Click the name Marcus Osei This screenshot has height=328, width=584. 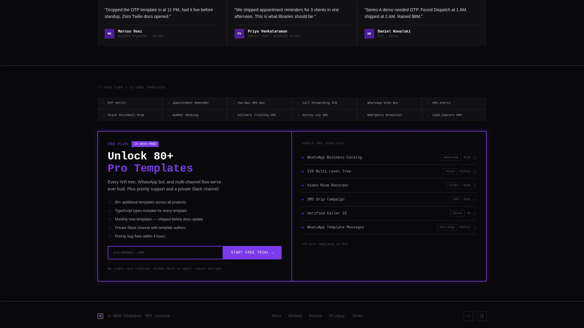click(130, 31)
